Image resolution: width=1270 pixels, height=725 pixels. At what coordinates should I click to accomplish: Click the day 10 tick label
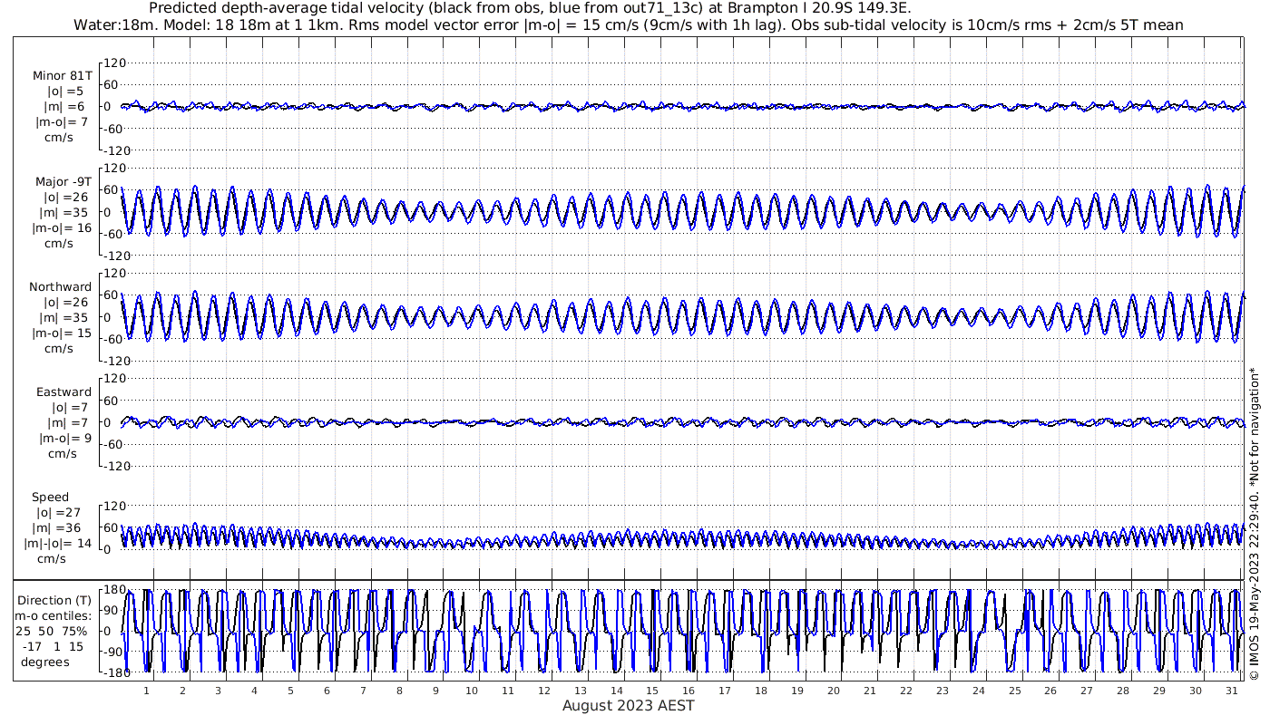tap(472, 691)
